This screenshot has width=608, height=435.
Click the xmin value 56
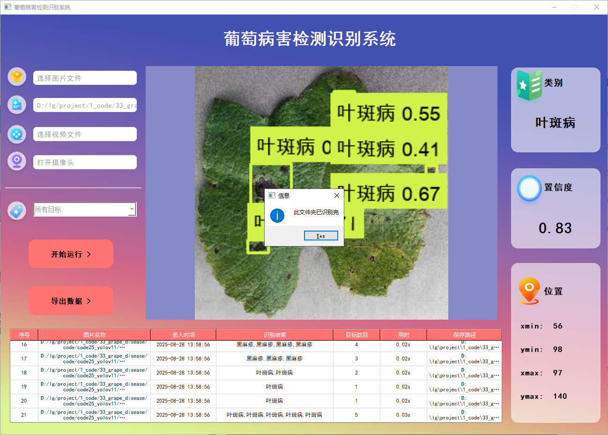coord(557,326)
